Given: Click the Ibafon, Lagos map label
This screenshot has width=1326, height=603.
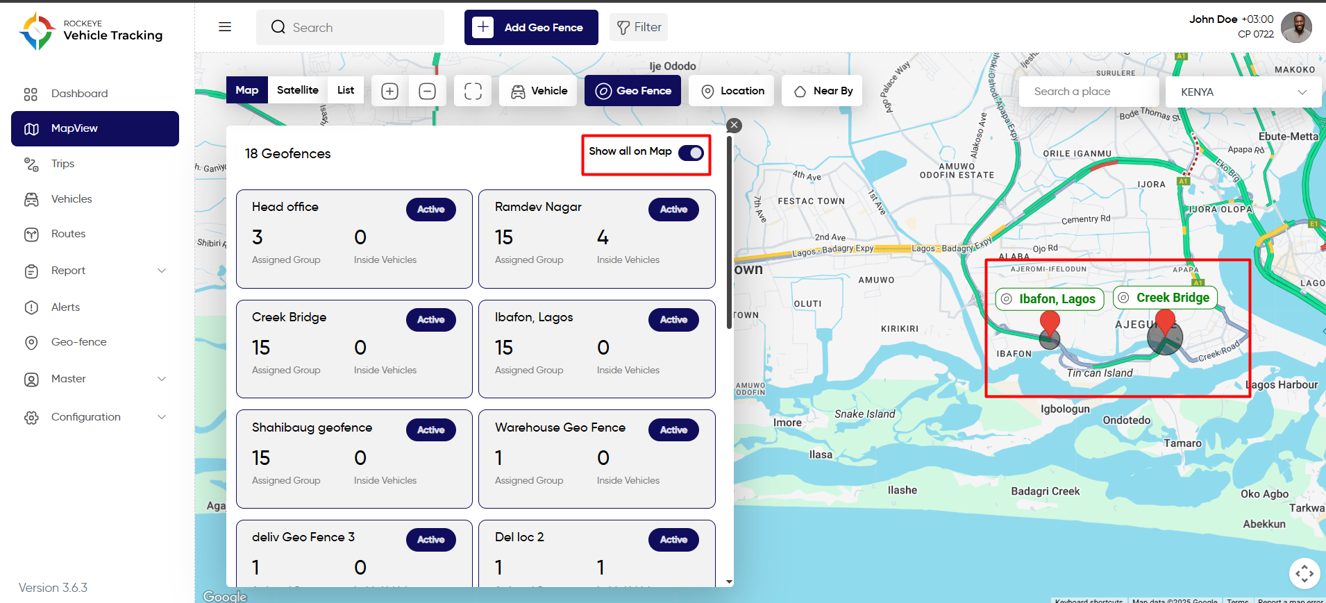Looking at the screenshot, I should coord(1050,299).
